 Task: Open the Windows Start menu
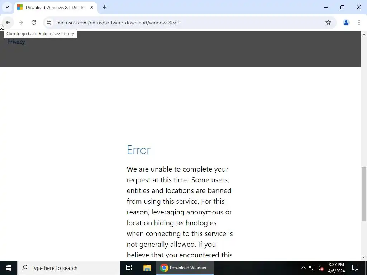coord(9,268)
